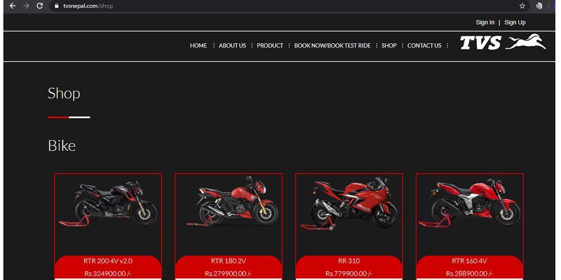Bookmark this page with star icon
The height and width of the screenshot is (280, 561).
[x=522, y=6]
